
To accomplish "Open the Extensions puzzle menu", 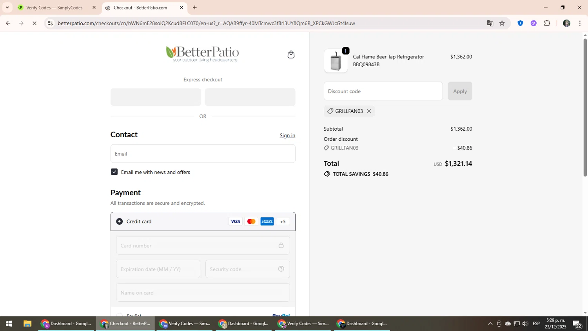I will pyautogui.click(x=547, y=23).
